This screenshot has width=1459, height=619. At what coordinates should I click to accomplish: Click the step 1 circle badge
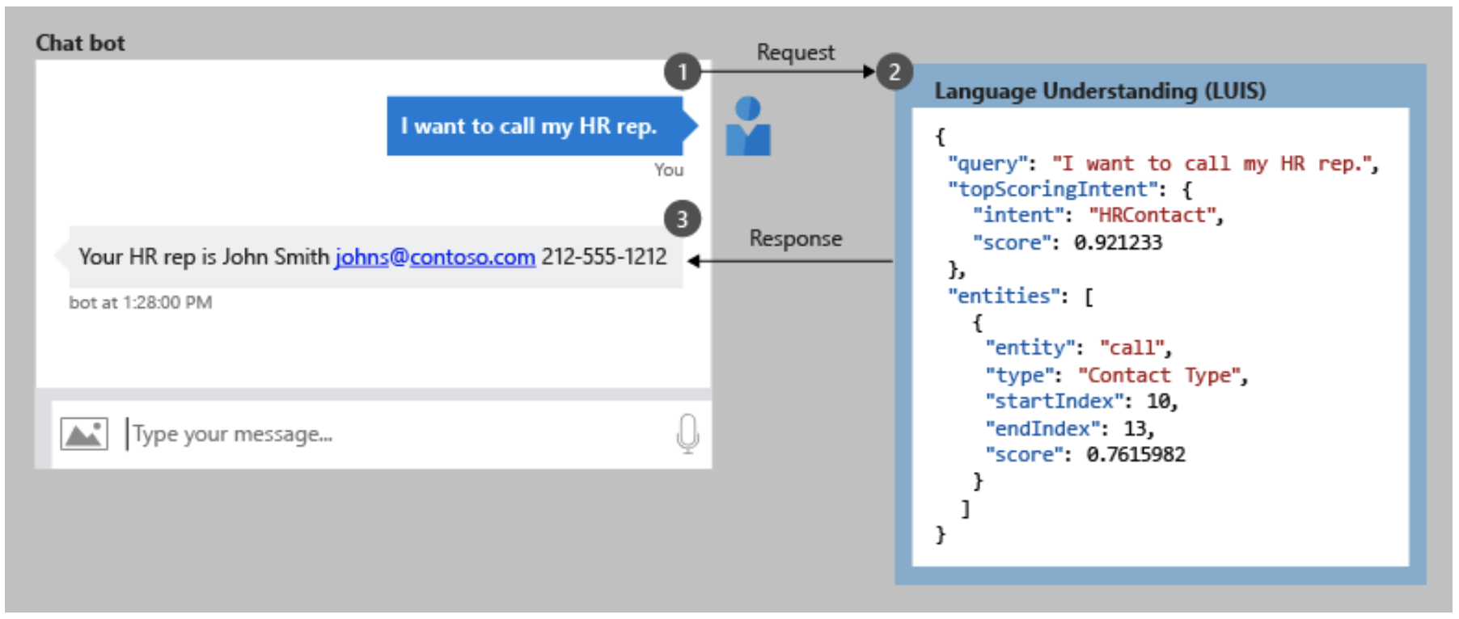[683, 72]
